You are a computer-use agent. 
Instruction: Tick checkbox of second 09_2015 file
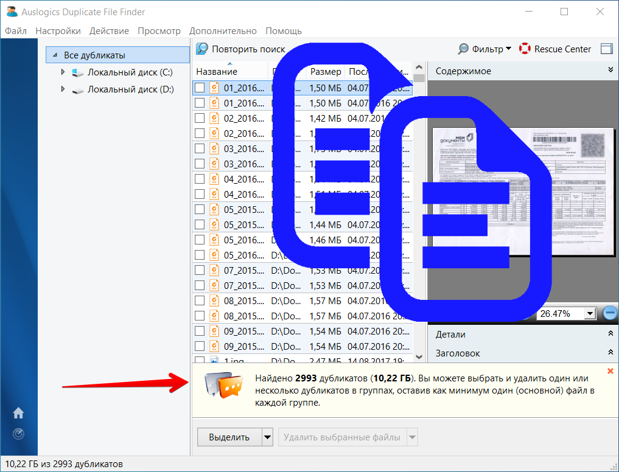200,346
